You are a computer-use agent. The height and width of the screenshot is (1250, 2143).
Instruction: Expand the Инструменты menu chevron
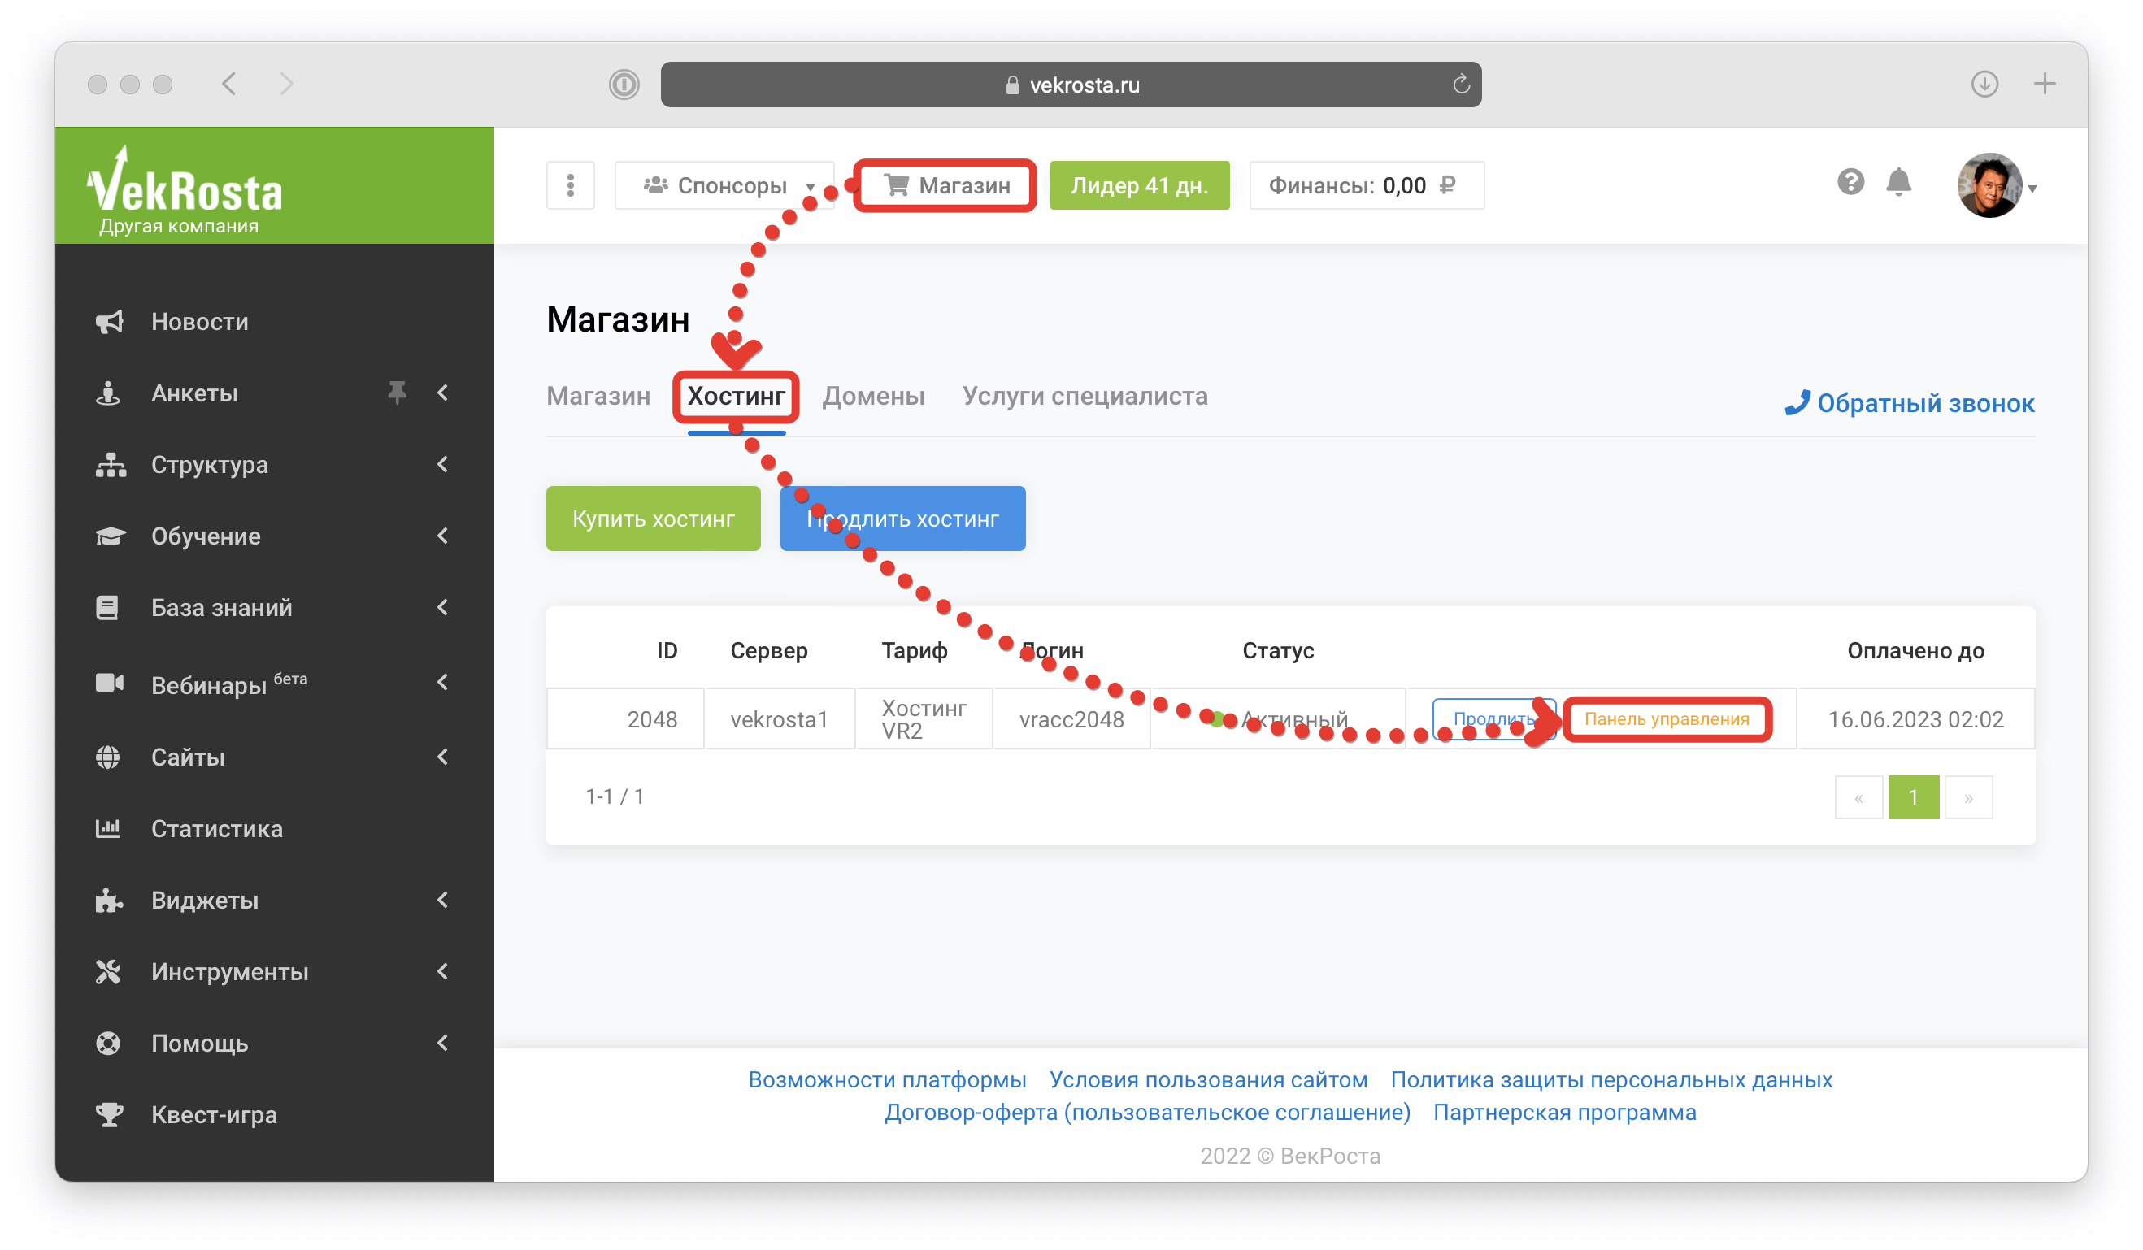443,971
